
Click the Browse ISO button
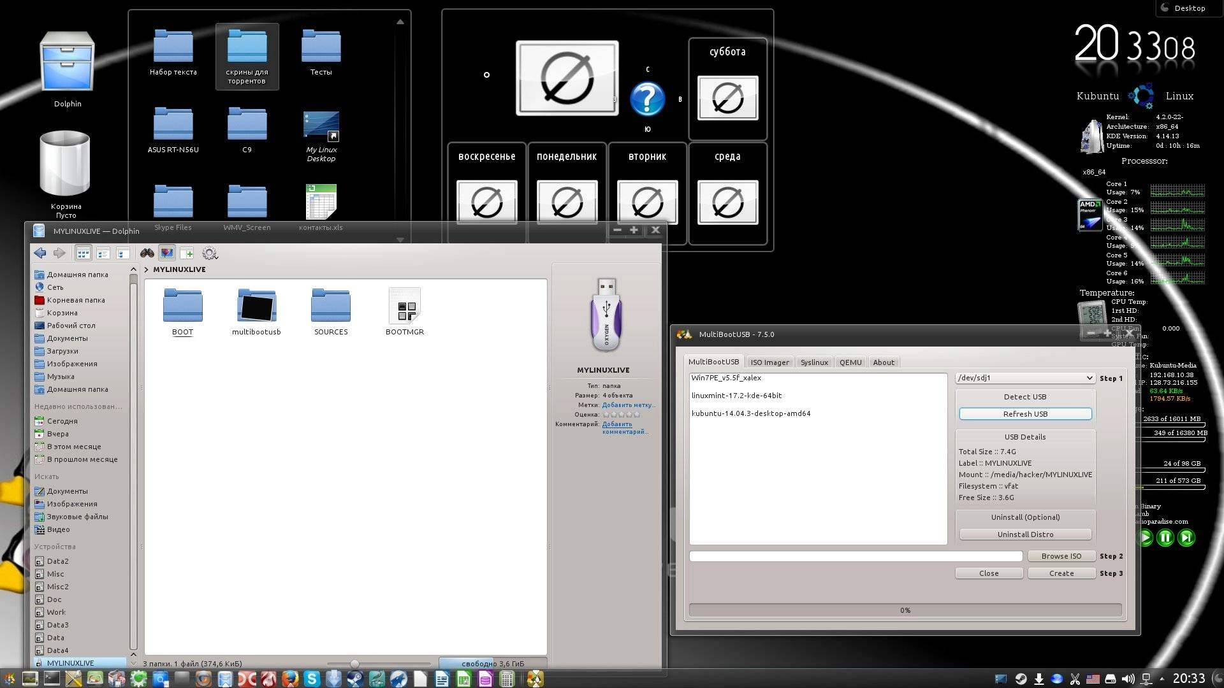[1061, 556]
